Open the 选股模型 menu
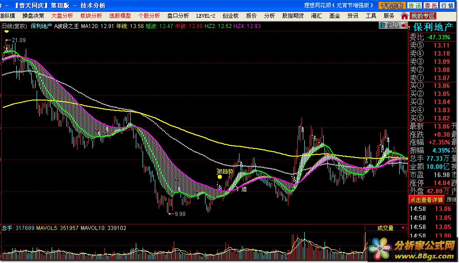 120,16
